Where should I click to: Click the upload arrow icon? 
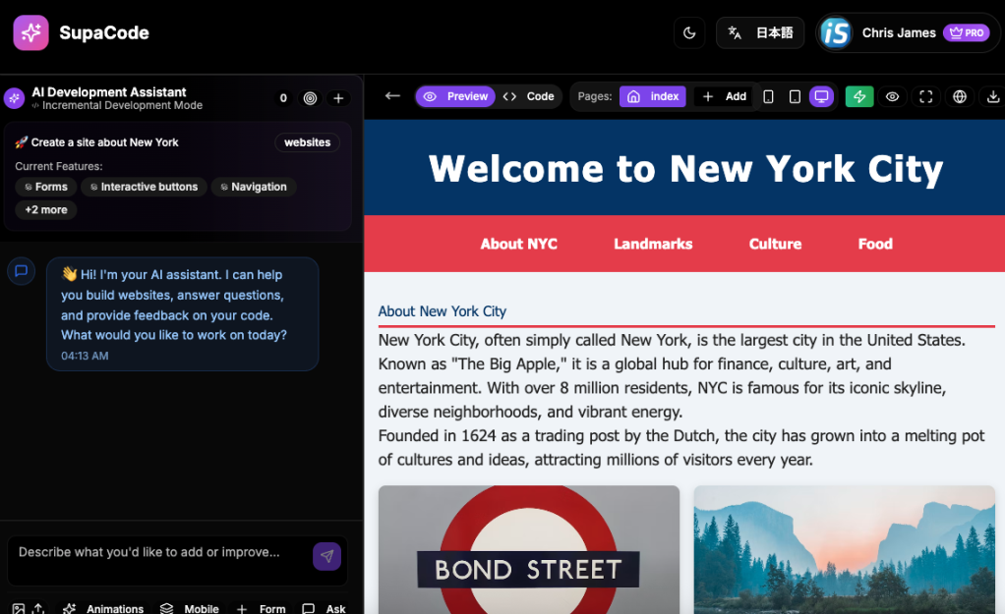[38, 609]
